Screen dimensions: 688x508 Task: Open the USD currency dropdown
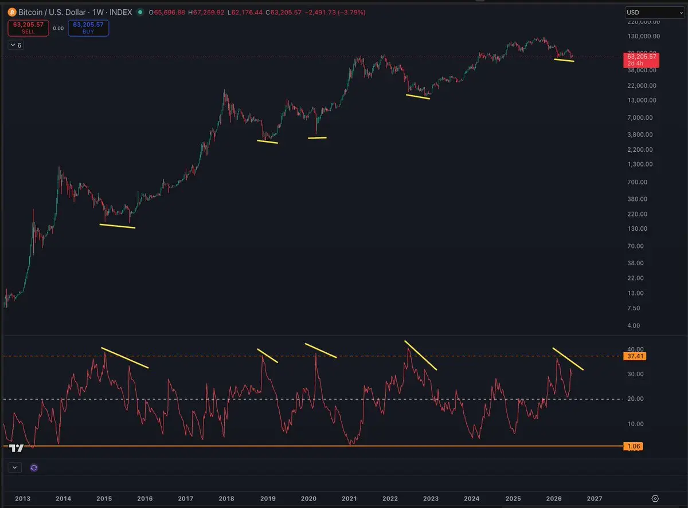point(654,12)
